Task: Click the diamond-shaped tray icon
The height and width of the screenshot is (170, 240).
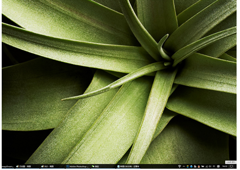Action: tap(179, 166)
